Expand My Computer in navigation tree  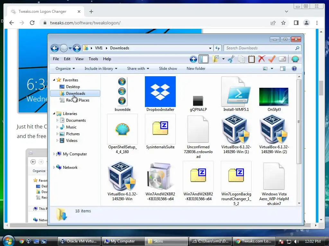pyautogui.click(x=54, y=154)
